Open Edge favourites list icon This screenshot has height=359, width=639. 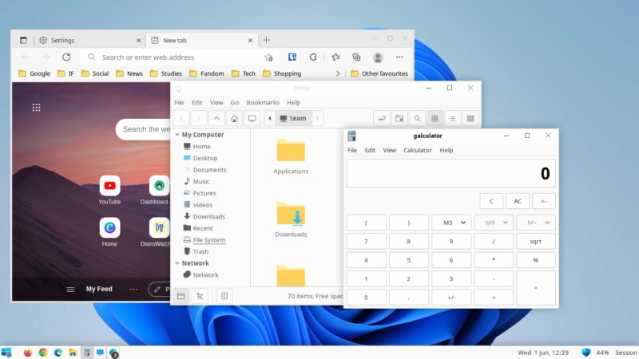(335, 57)
